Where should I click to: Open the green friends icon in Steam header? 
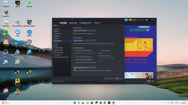pyautogui.click(x=130, y=20)
